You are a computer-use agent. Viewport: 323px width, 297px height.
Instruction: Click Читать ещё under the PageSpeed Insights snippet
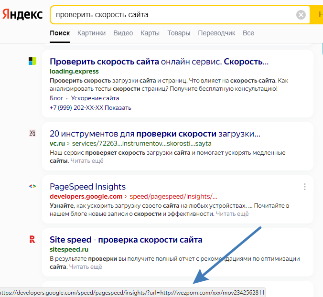232,214
